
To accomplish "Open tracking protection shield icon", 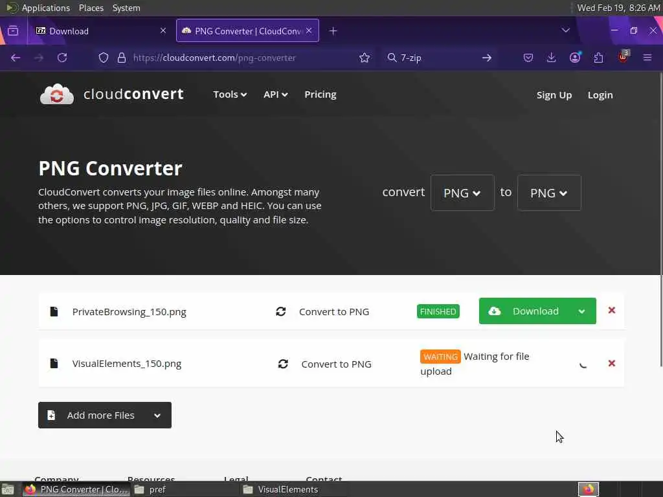I will (x=103, y=58).
